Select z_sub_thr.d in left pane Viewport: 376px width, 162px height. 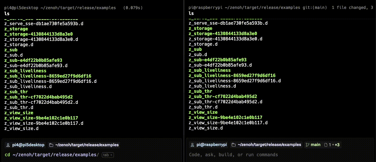19,107
